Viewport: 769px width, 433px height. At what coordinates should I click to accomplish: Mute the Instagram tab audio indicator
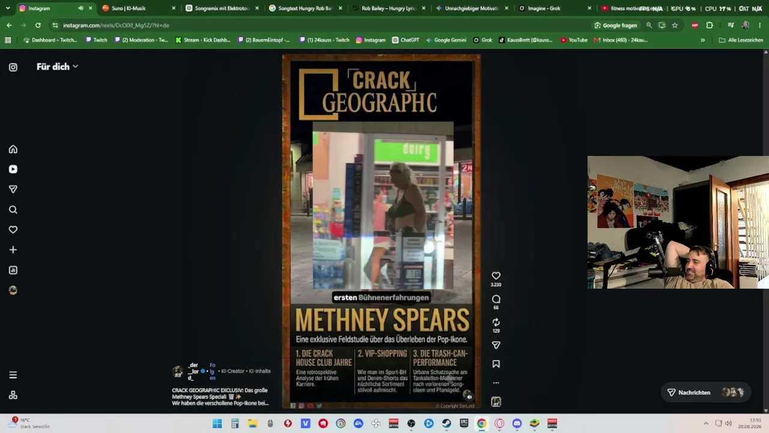(x=81, y=8)
